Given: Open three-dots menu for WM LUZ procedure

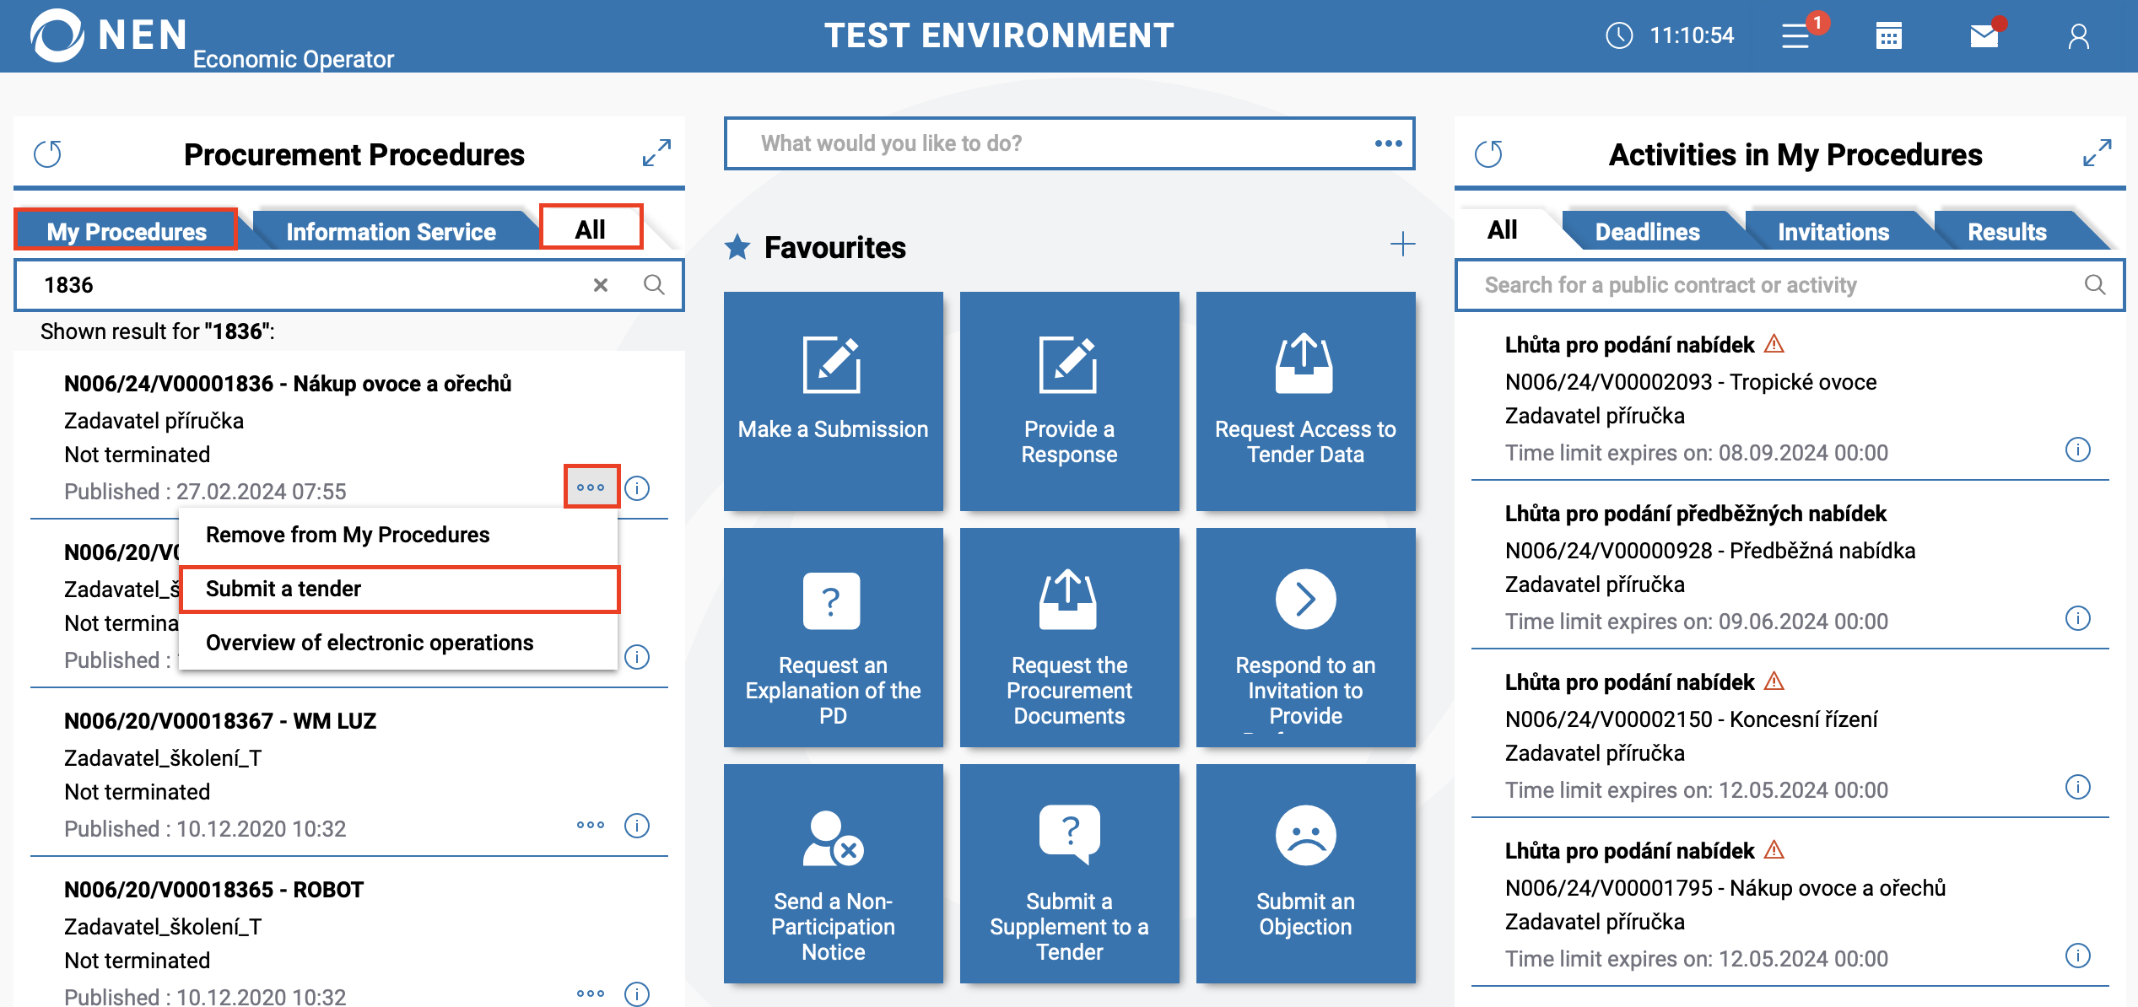Looking at the screenshot, I should (x=591, y=825).
